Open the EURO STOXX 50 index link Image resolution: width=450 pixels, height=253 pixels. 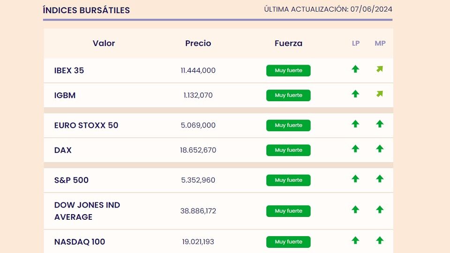[x=86, y=126]
